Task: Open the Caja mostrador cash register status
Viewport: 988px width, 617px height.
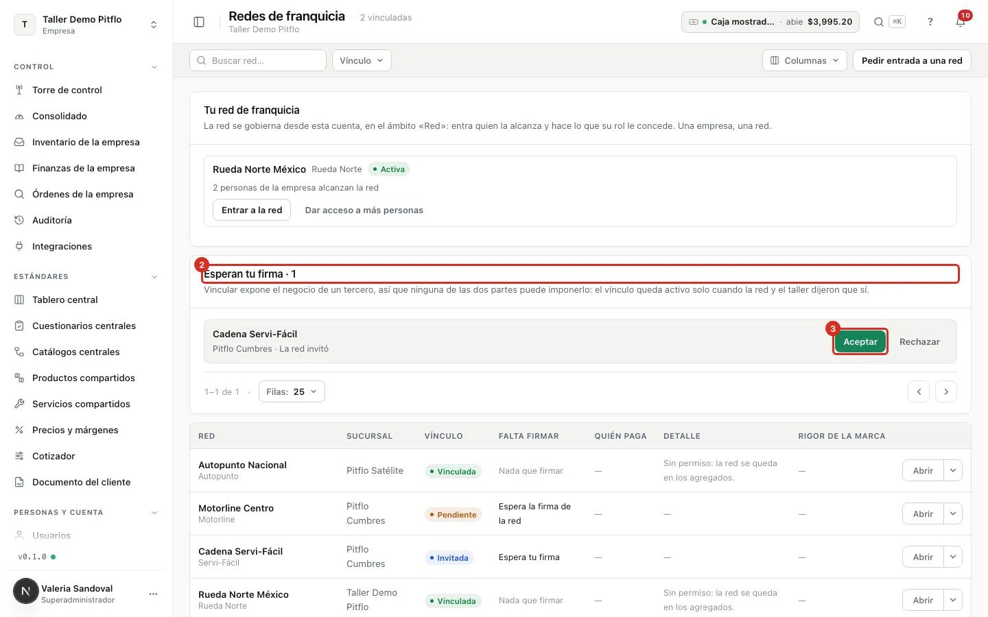Action: (x=771, y=22)
